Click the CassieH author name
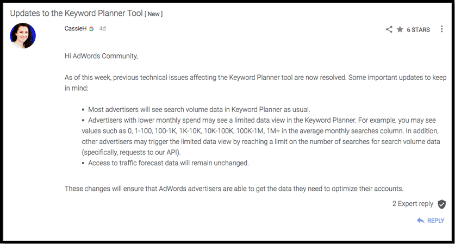 pos(76,28)
